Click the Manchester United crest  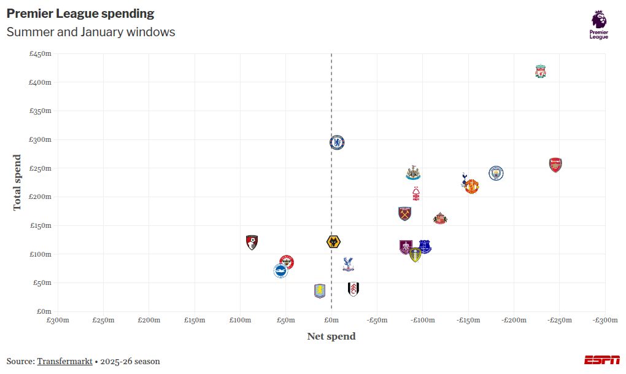471,187
